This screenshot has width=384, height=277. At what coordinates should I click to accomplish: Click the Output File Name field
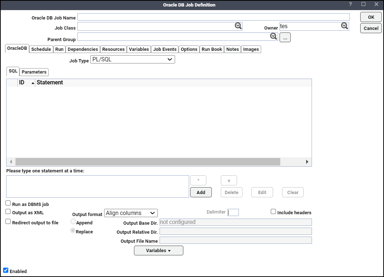tap(236, 240)
